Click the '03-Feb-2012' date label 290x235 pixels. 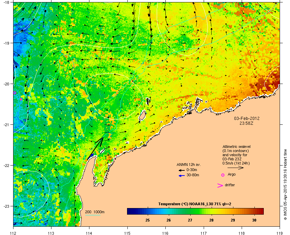(247, 118)
